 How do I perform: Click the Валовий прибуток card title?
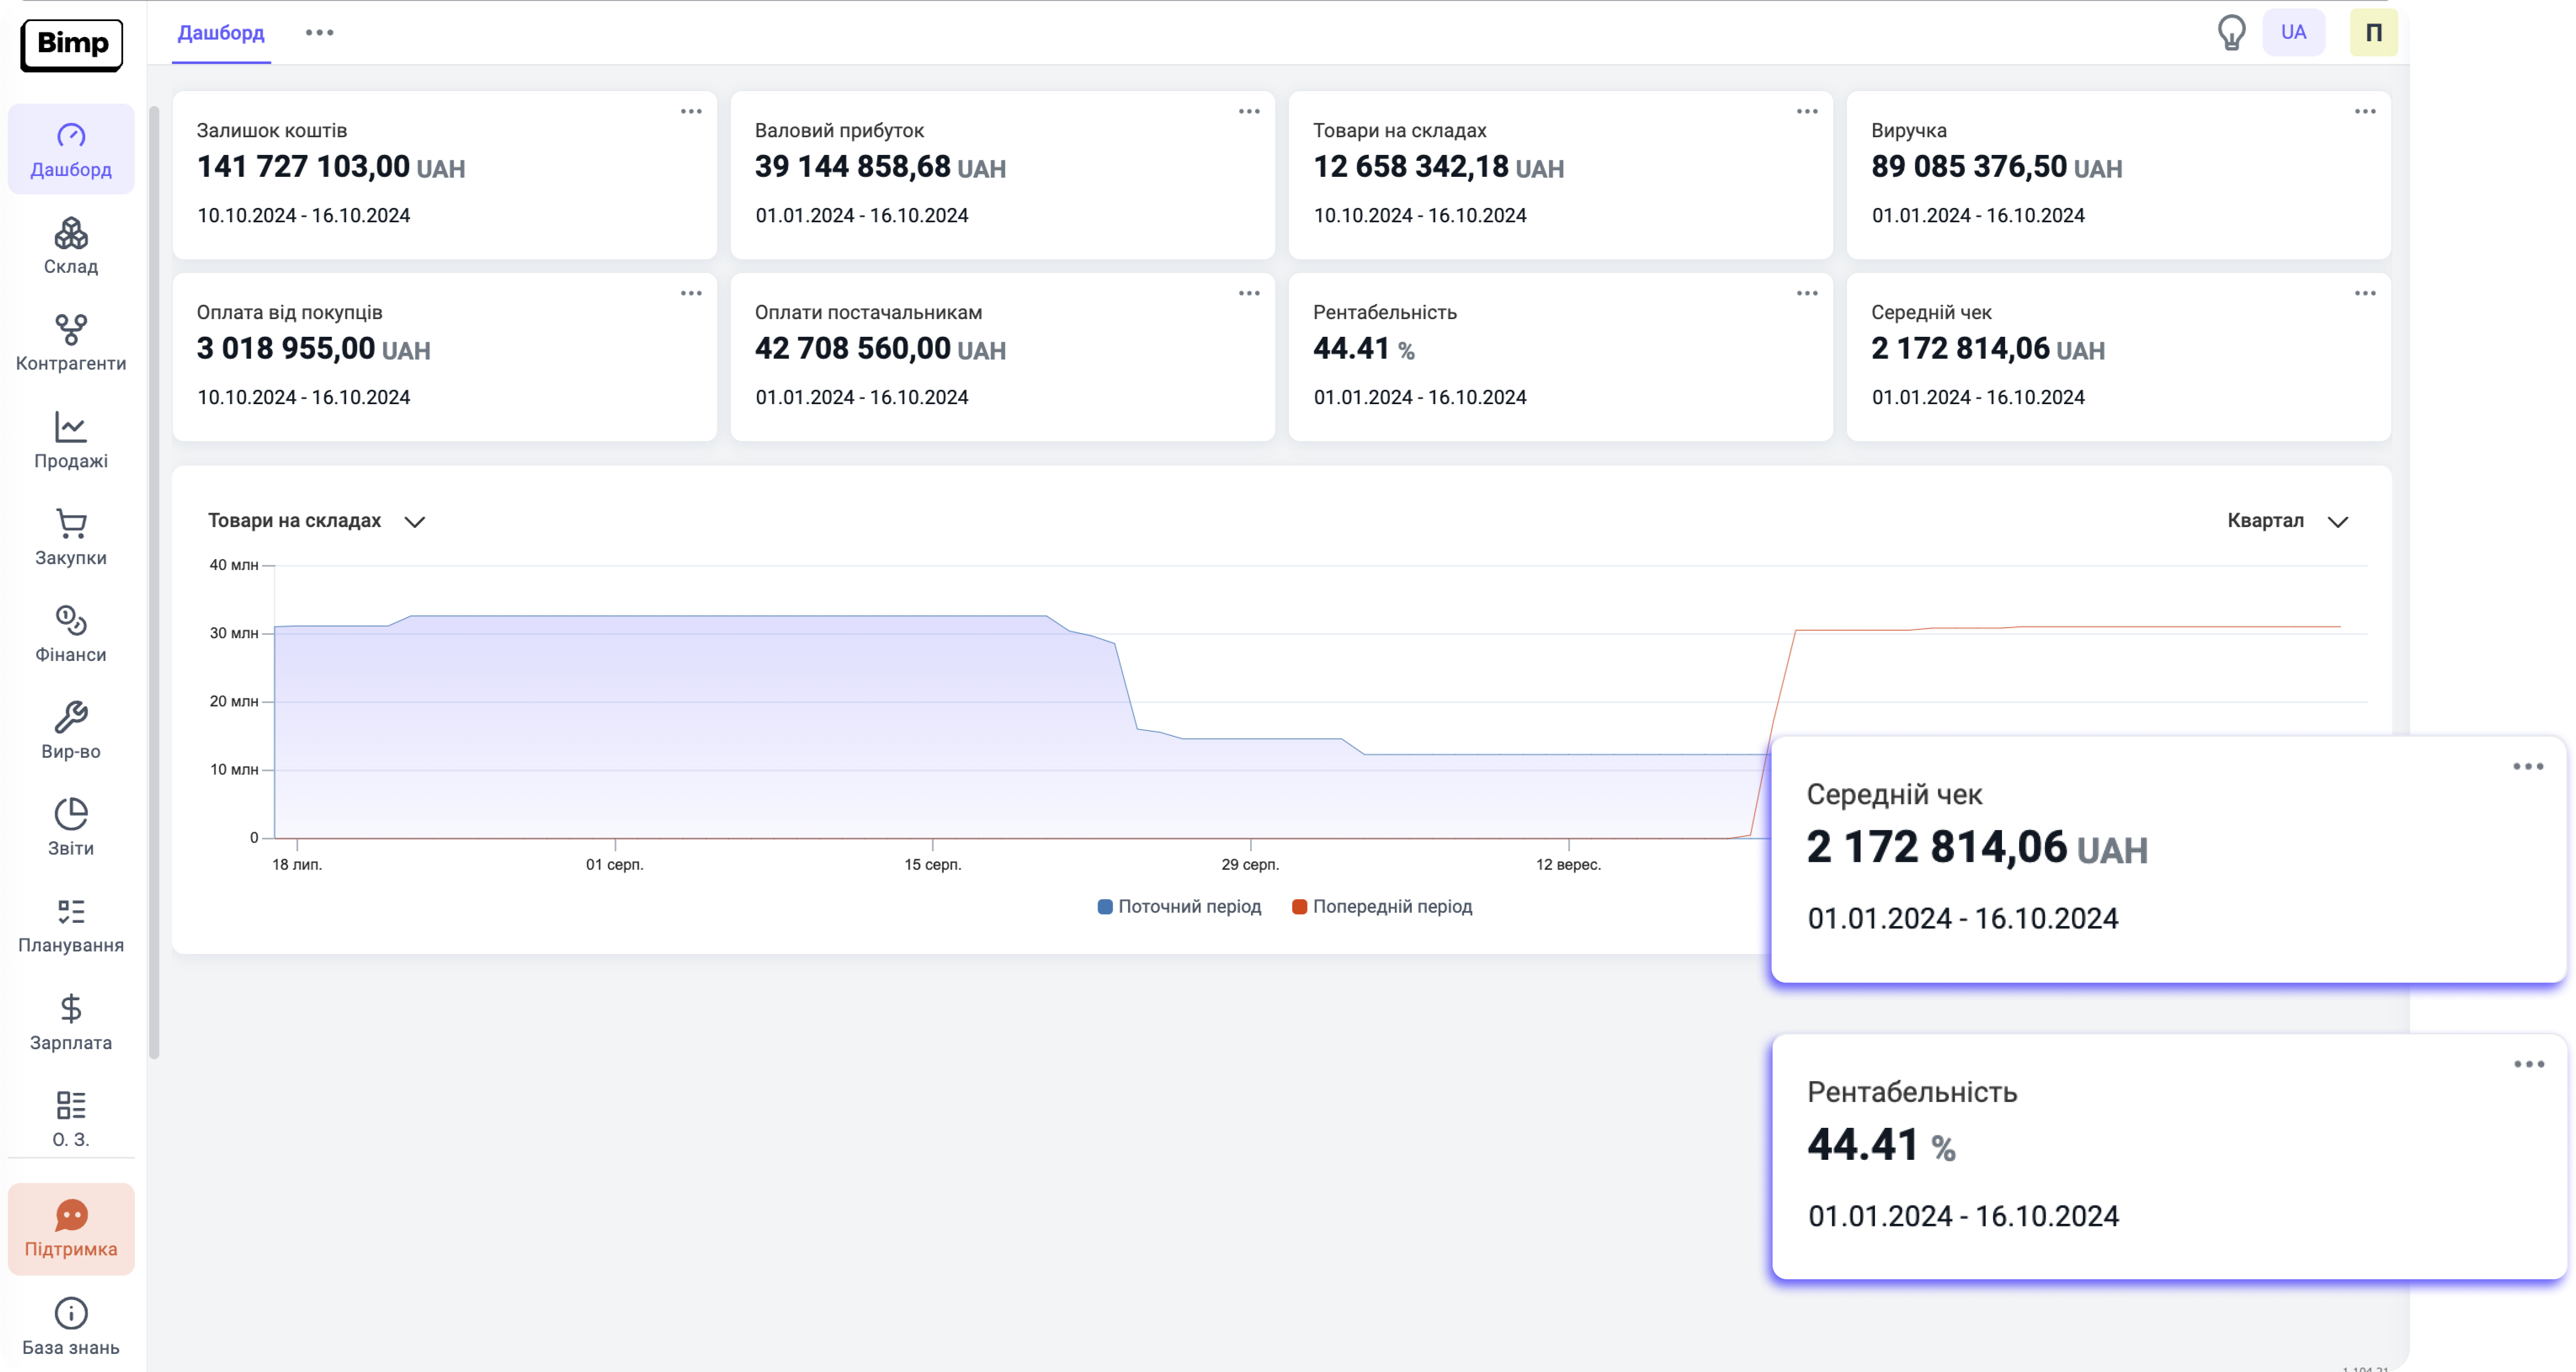(x=839, y=131)
